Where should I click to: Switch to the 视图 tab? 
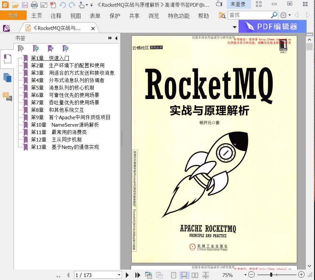coord(75,15)
